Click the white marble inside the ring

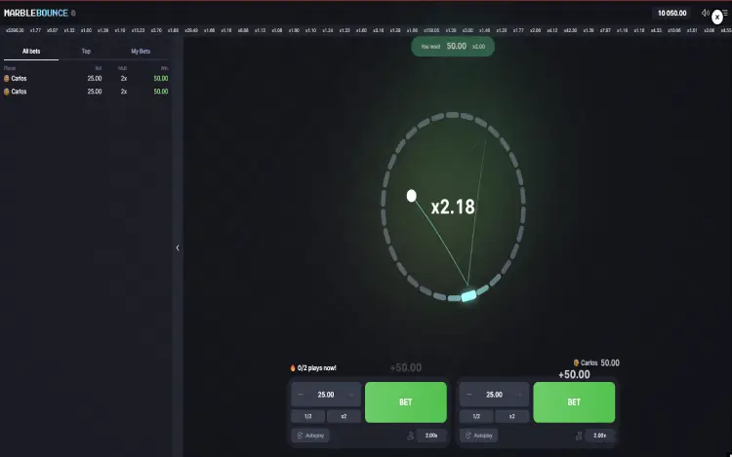pos(411,196)
